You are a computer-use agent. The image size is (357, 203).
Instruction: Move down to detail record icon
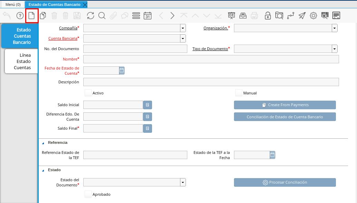pyautogui.click(x=207, y=16)
